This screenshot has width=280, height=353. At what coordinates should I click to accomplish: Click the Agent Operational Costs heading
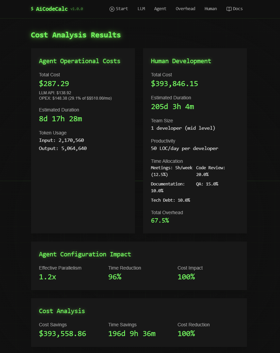[80, 61]
